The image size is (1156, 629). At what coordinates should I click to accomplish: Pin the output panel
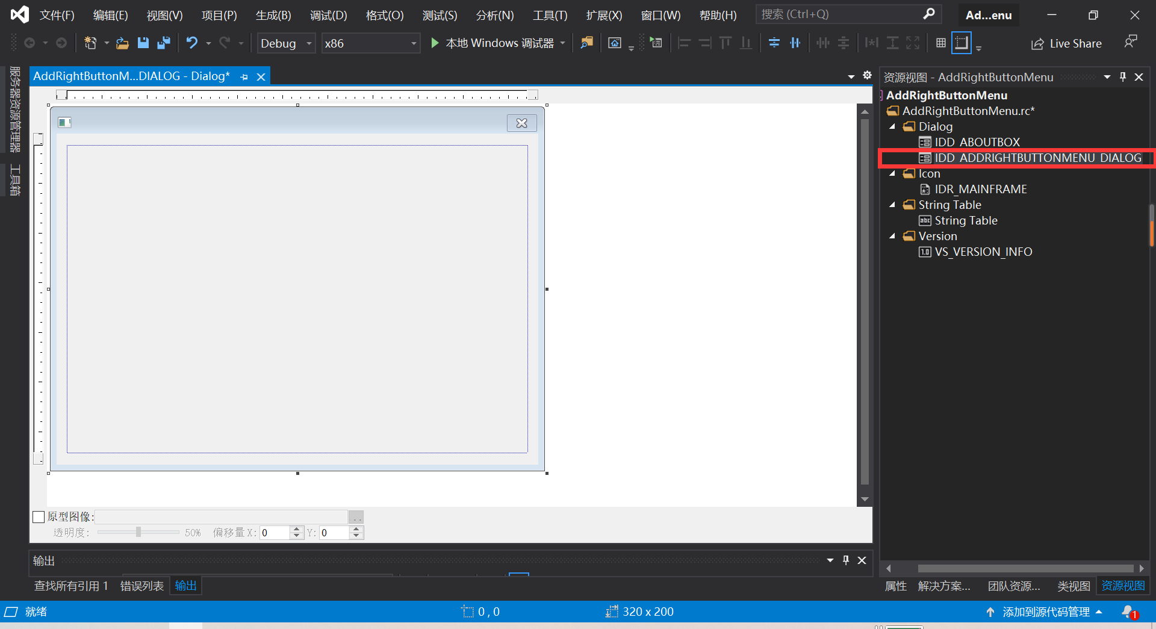[846, 560]
